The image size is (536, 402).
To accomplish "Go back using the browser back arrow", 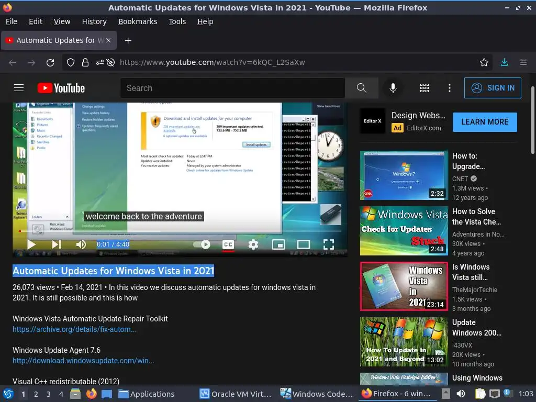I will pos(13,63).
